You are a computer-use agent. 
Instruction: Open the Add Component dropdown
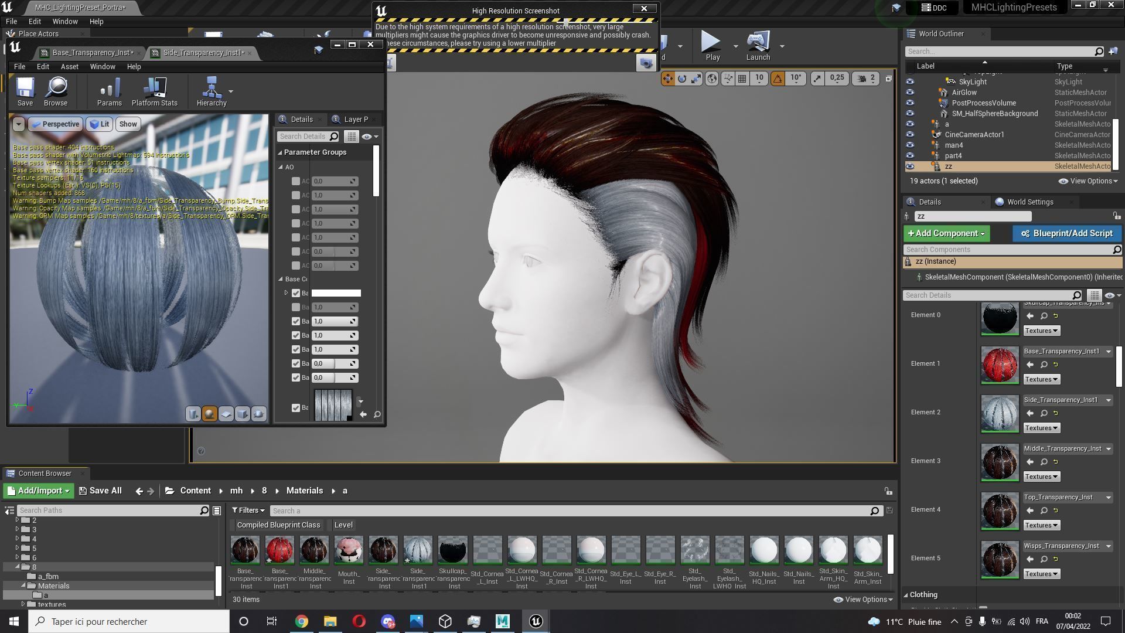[x=946, y=233]
